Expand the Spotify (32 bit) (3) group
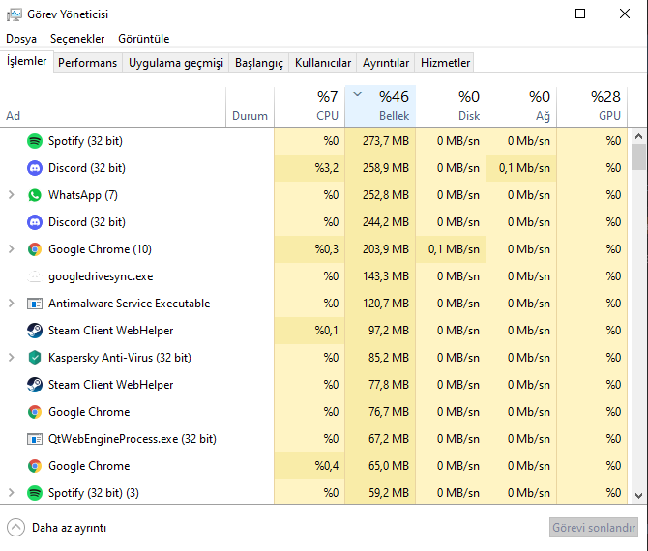Image resolution: width=648 pixels, height=551 pixels. 11,493
